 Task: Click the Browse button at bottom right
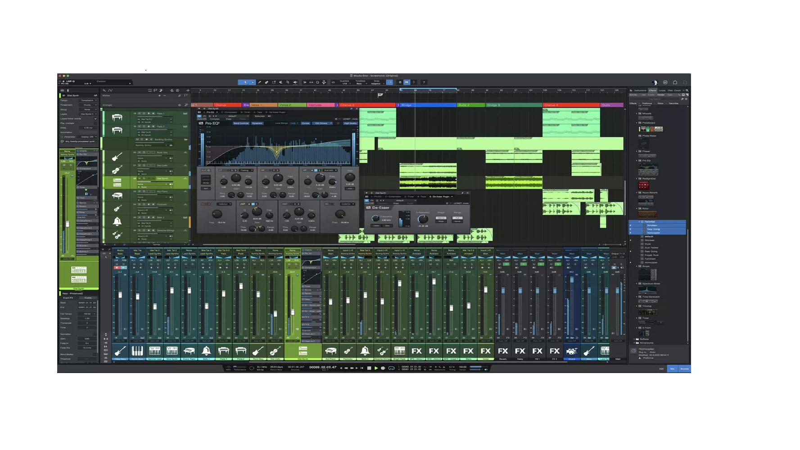point(685,369)
